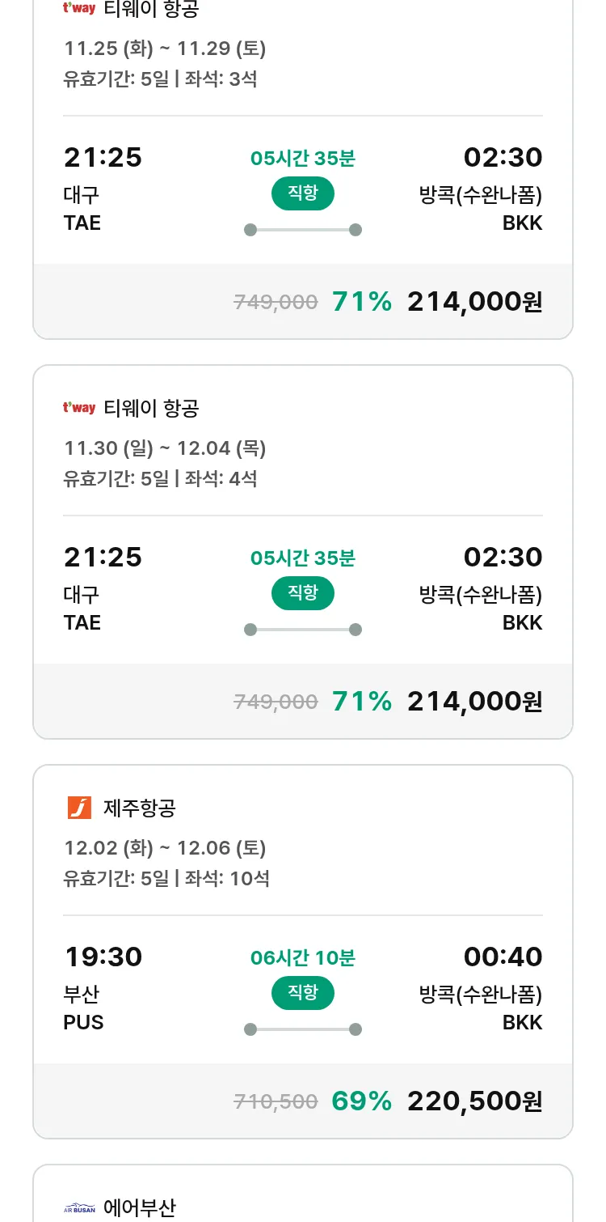Click the route line on the 11.30 t'way card

302,630
